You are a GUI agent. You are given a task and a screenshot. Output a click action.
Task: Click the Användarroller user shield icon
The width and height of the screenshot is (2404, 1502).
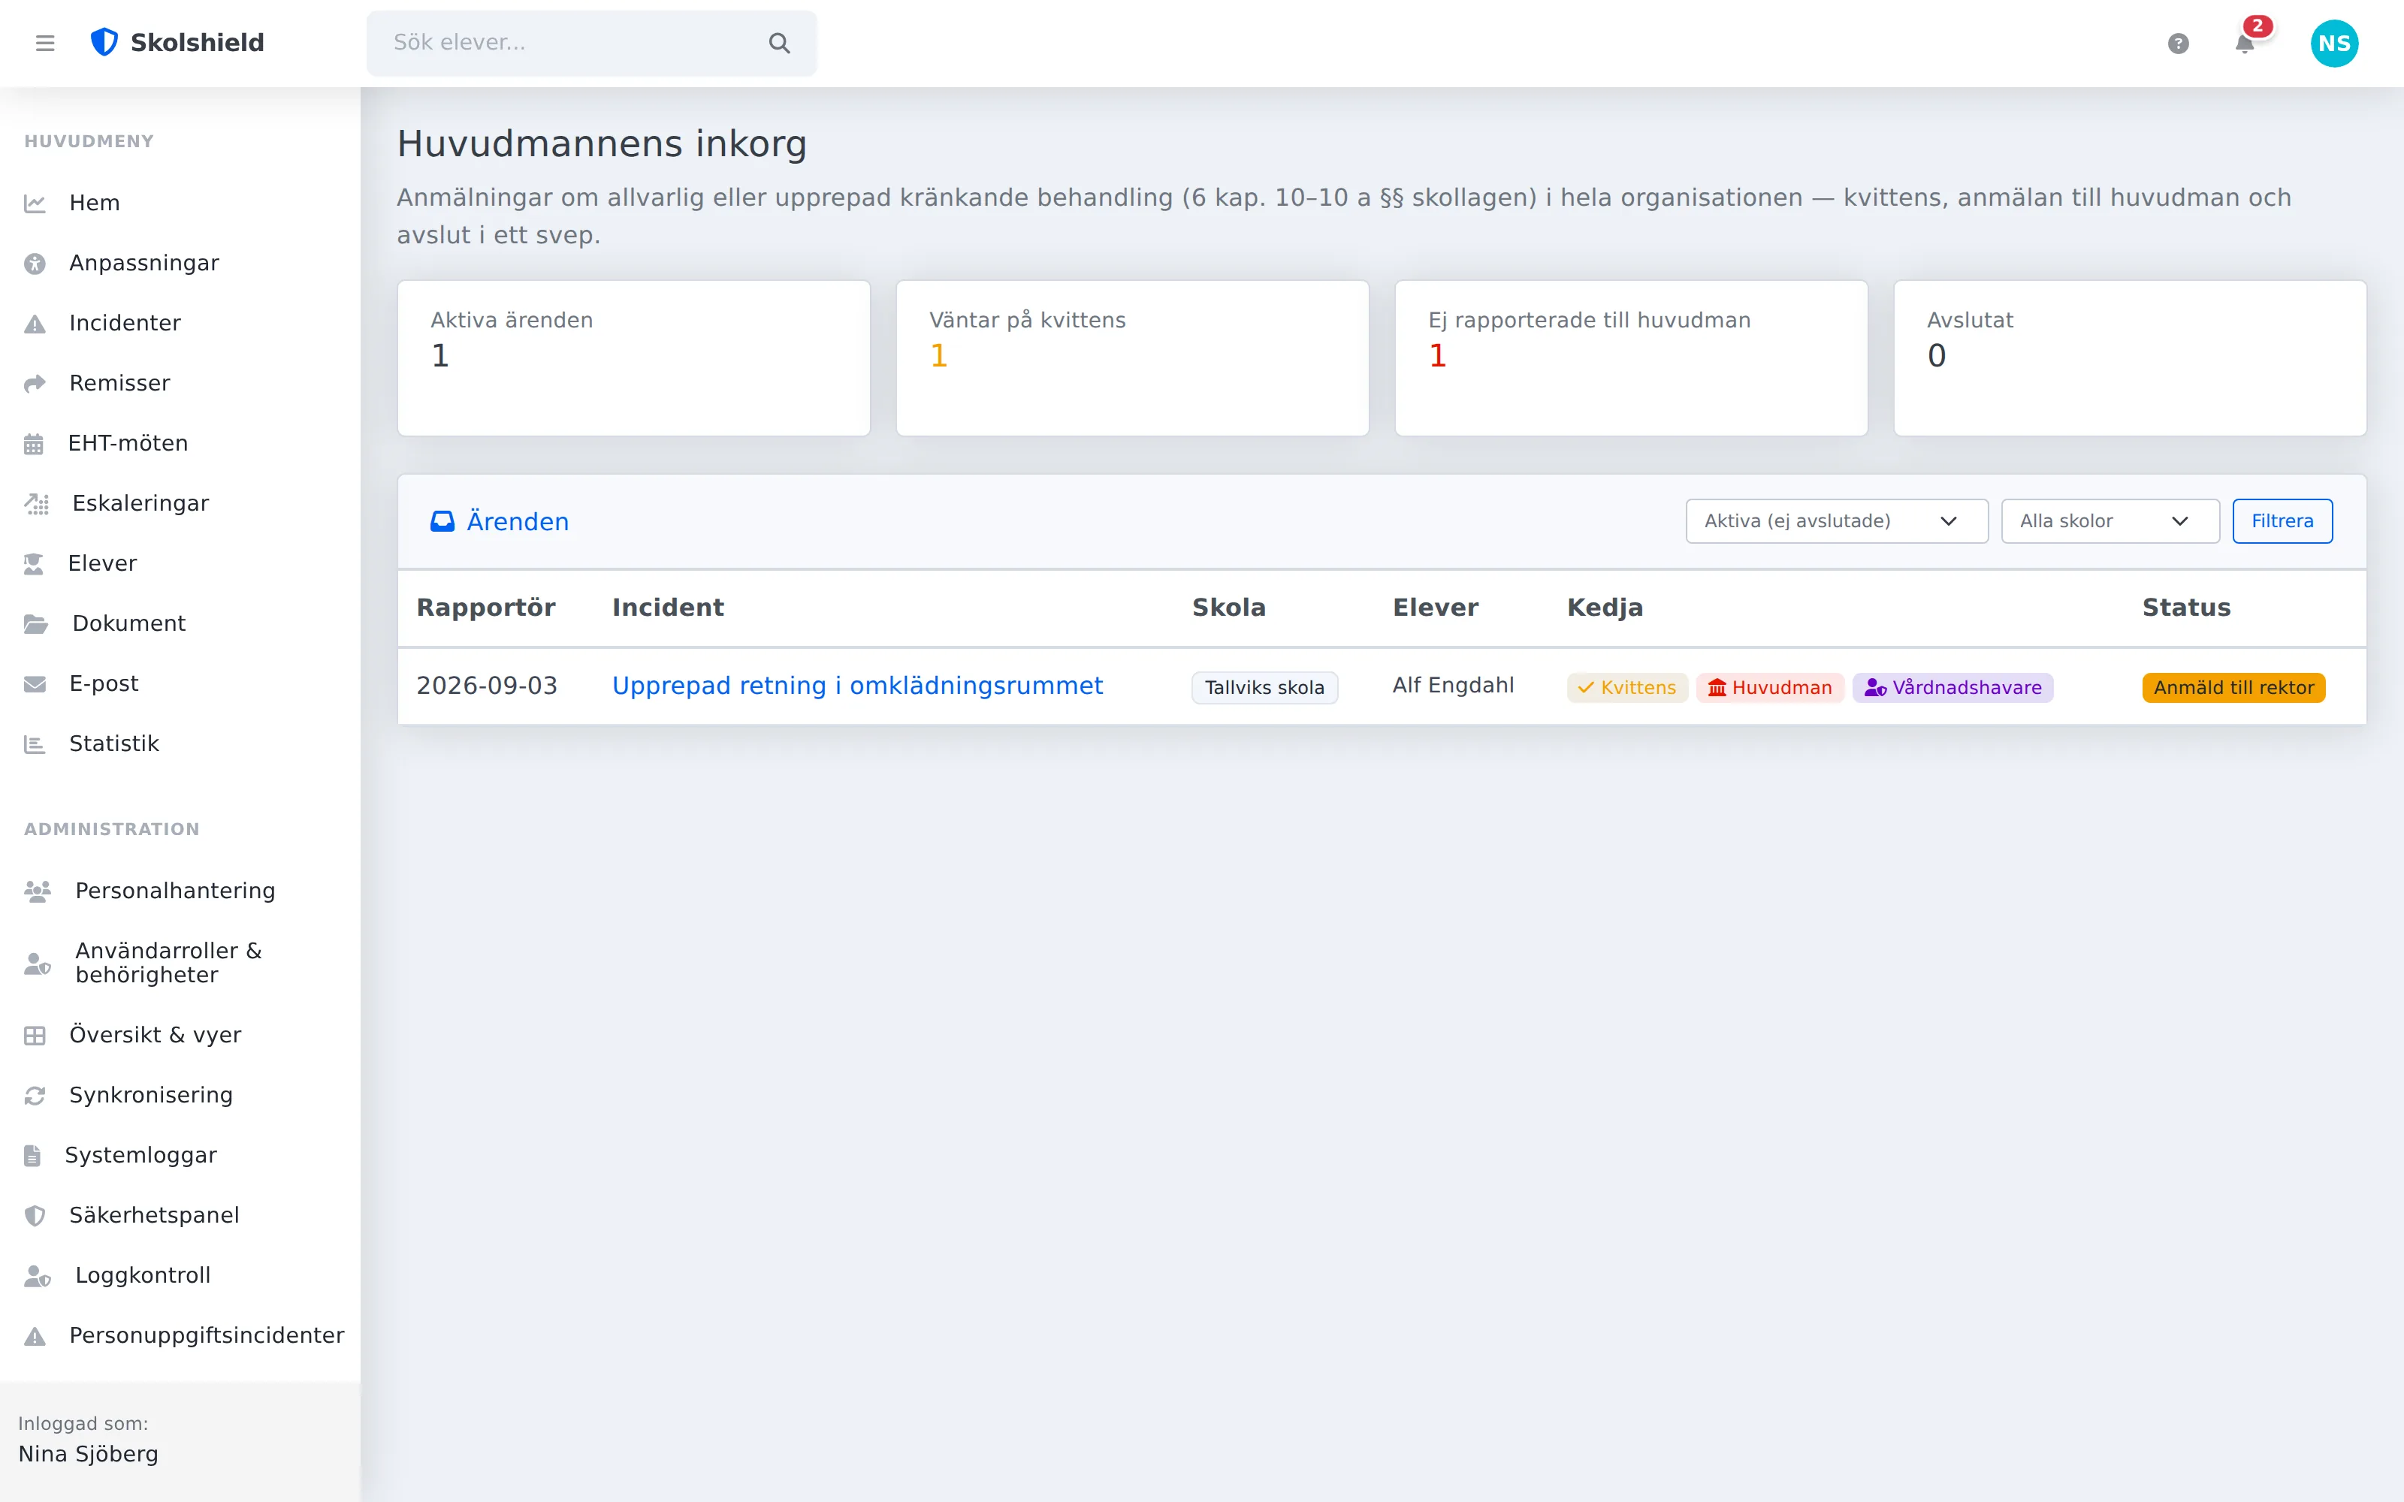[38, 964]
